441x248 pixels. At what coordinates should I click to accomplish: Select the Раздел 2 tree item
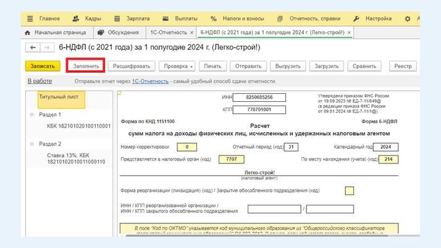tap(50, 144)
